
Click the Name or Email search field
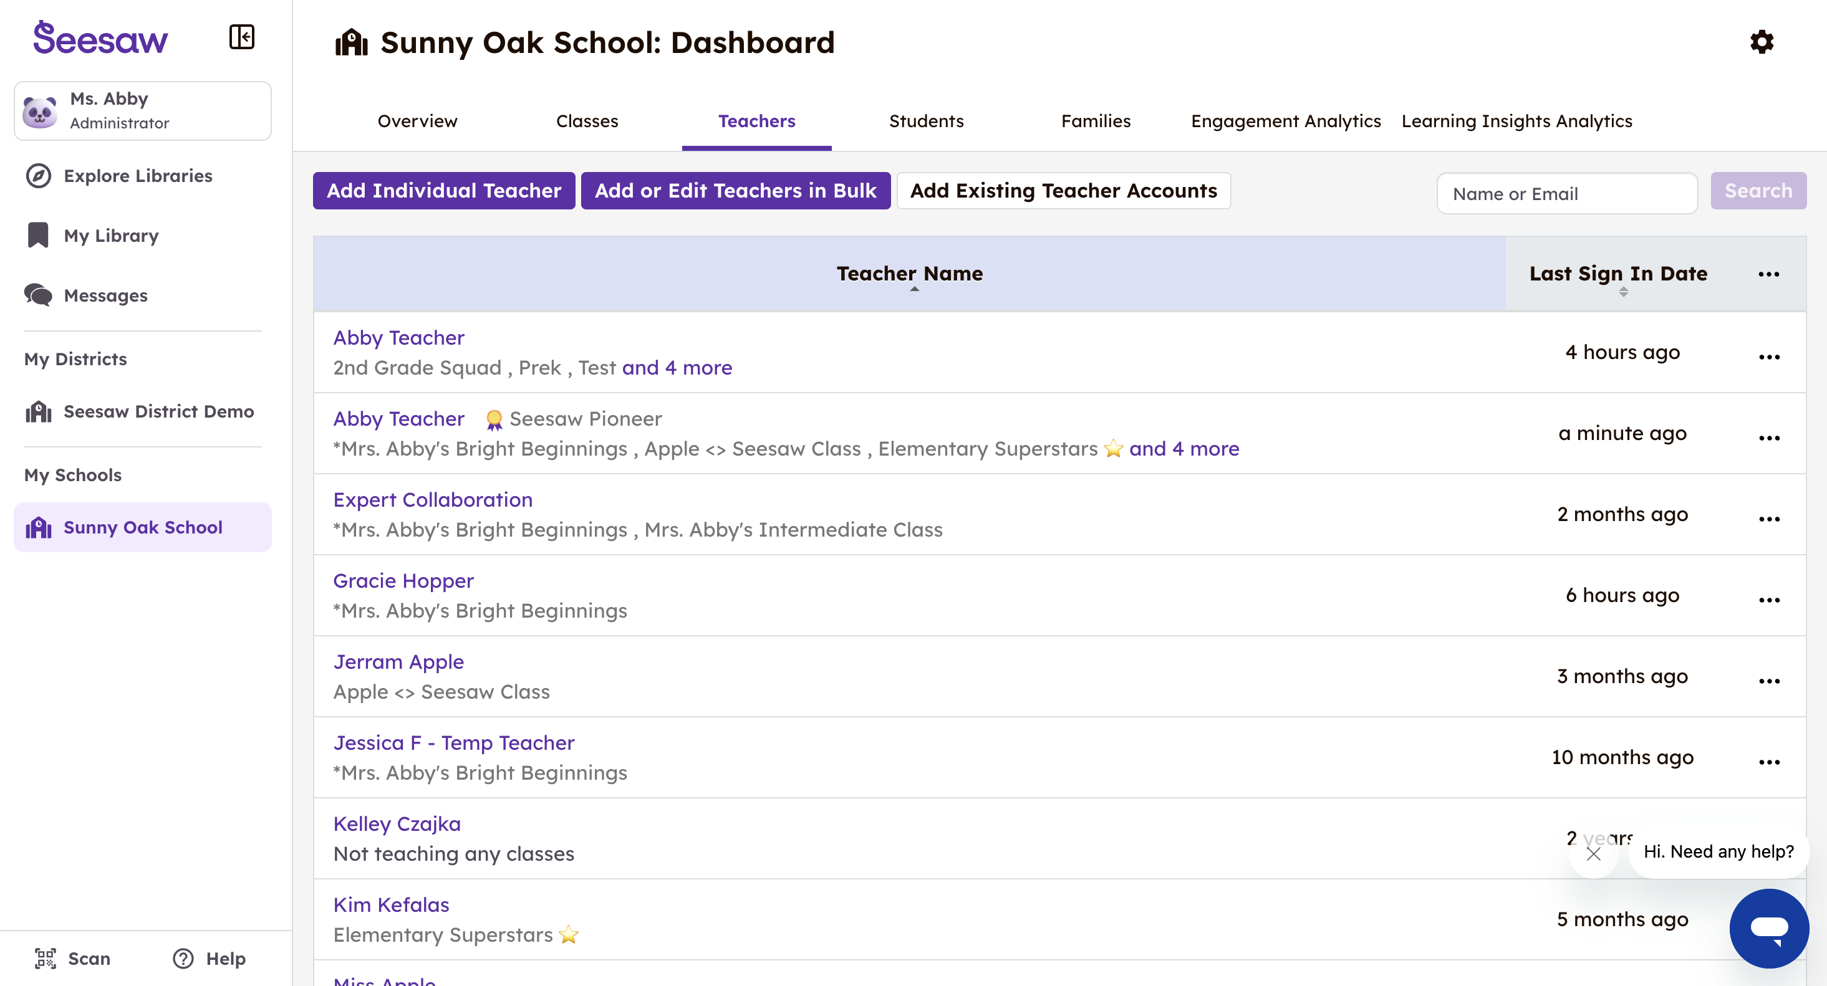pyautogui.click(x=1566, y=193)
